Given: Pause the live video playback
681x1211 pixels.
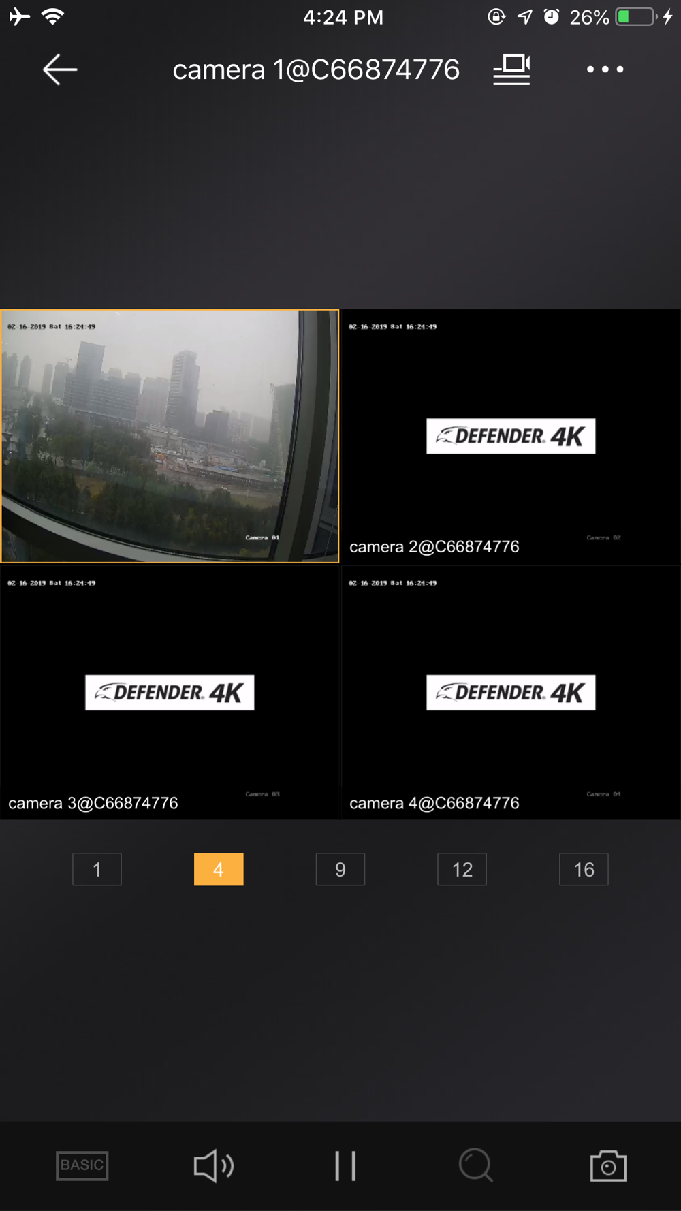Looking at the screenshot, I should pos(345,1165).
